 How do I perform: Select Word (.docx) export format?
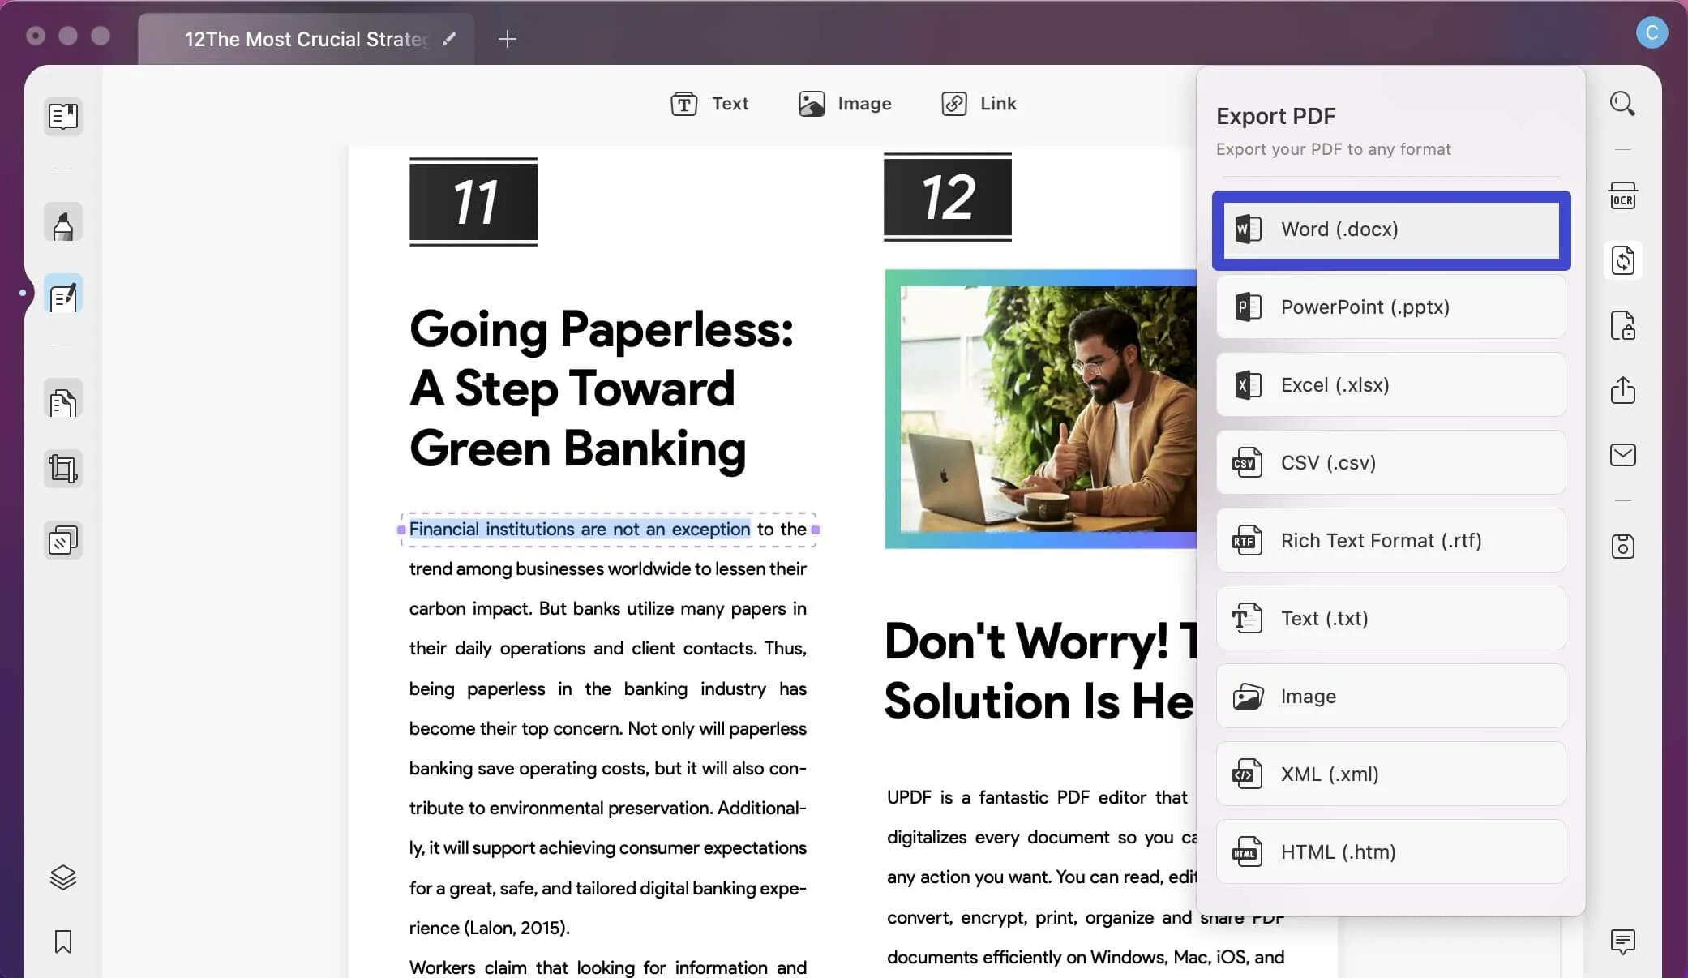point(1391,229)
